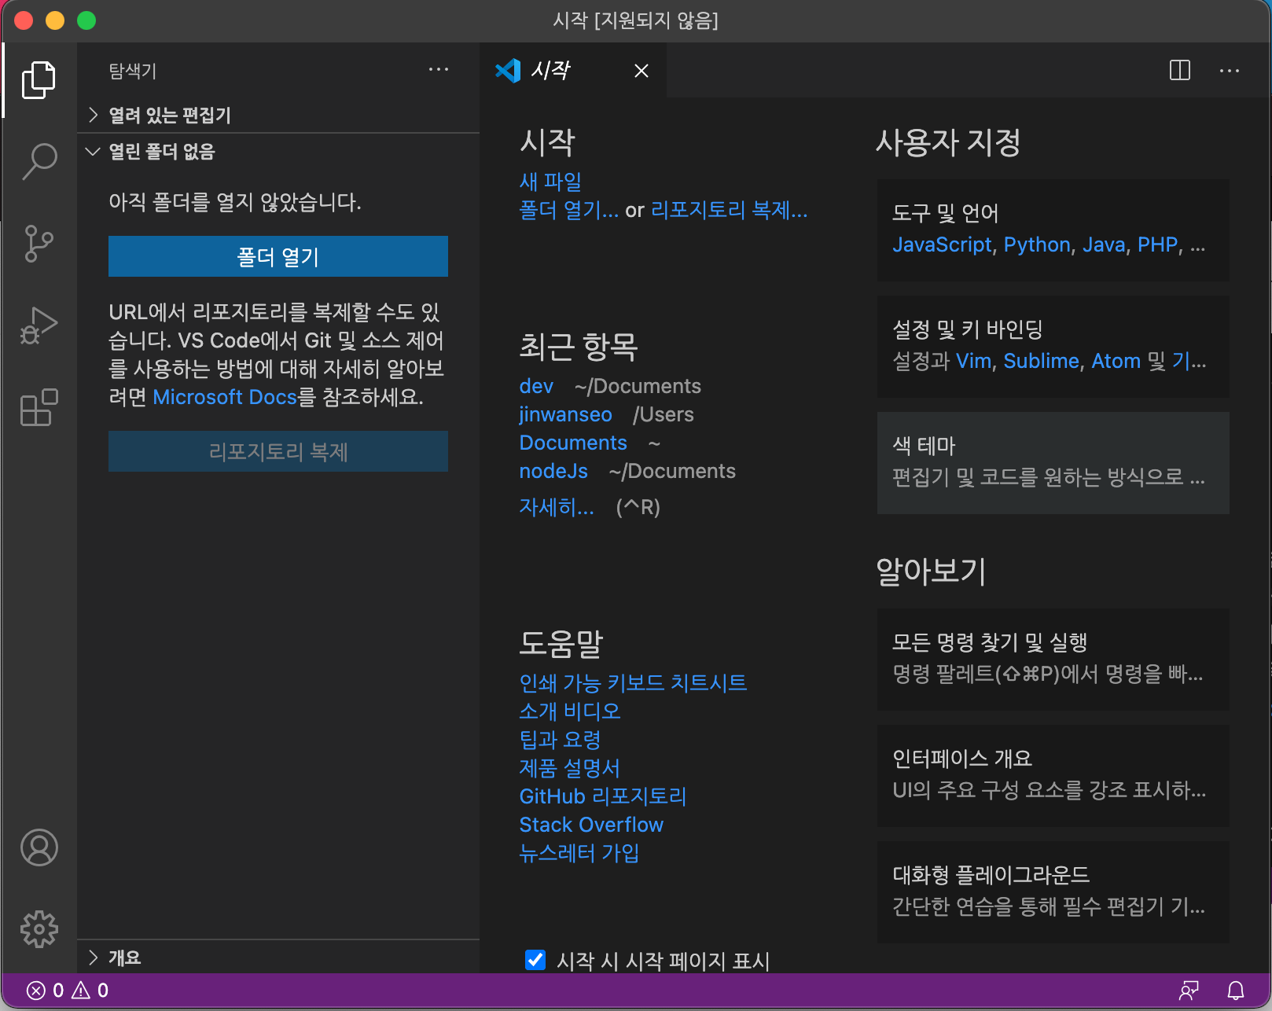Click the 뉴스레터 가입 link
Image resolution: width=1272 pixels, height=1011 pixels.
coord(579,852)
